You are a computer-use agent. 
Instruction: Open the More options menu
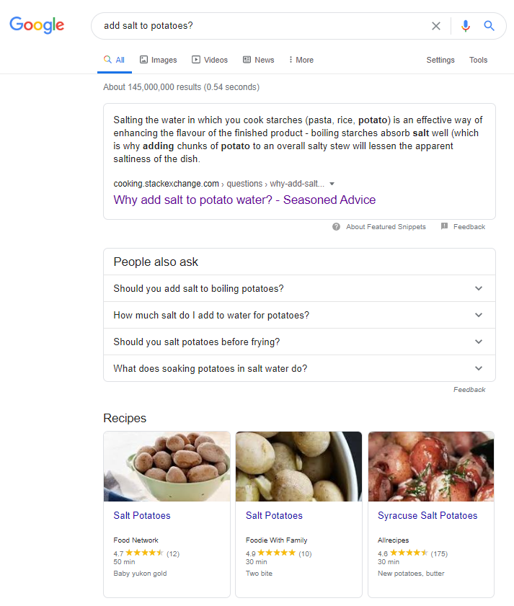[x=301, y=60]
